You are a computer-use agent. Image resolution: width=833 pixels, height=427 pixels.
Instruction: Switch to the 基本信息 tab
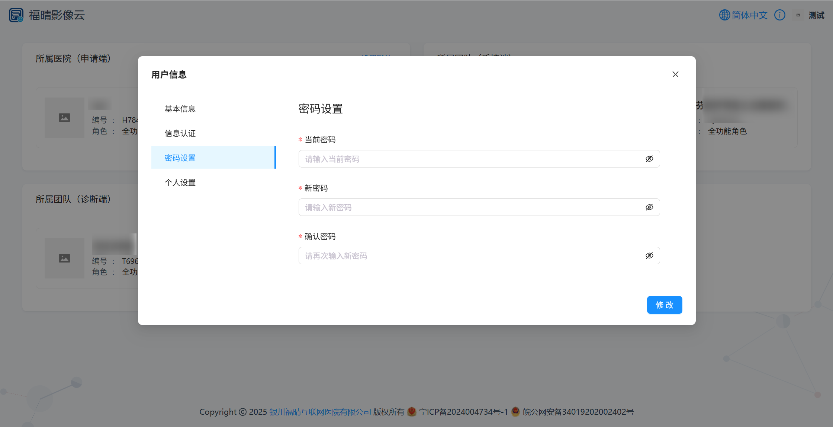pyautogui.click(x=180, y=109)
